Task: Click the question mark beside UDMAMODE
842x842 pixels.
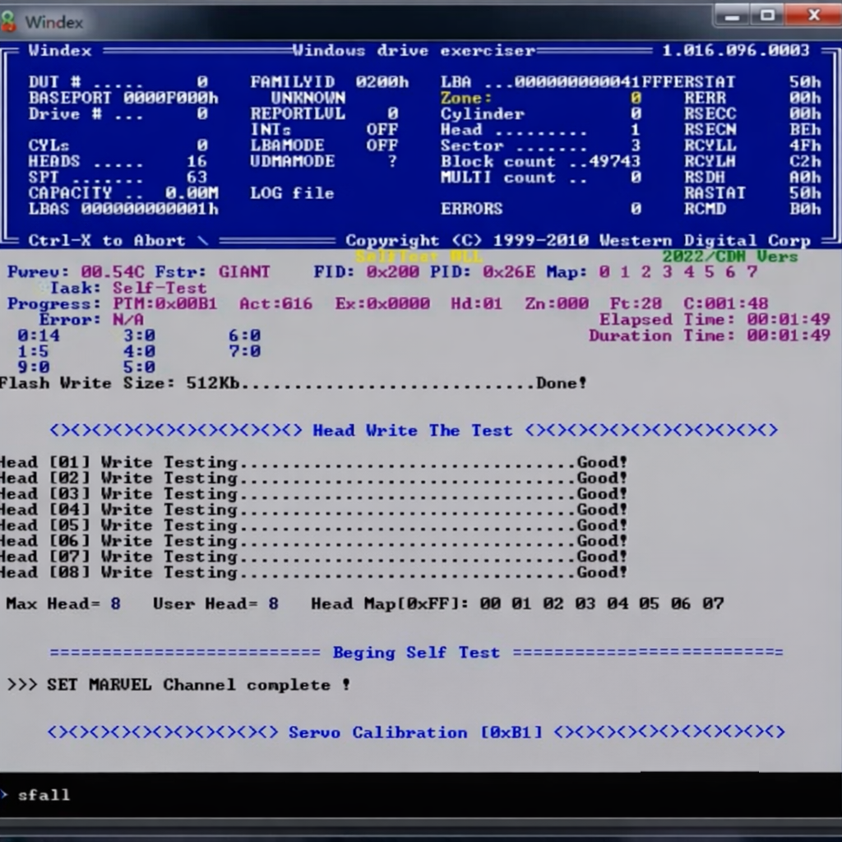Action: click(x=392, y=162)
